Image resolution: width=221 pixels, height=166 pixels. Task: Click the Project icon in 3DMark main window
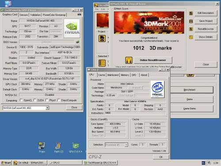point(102,39)
